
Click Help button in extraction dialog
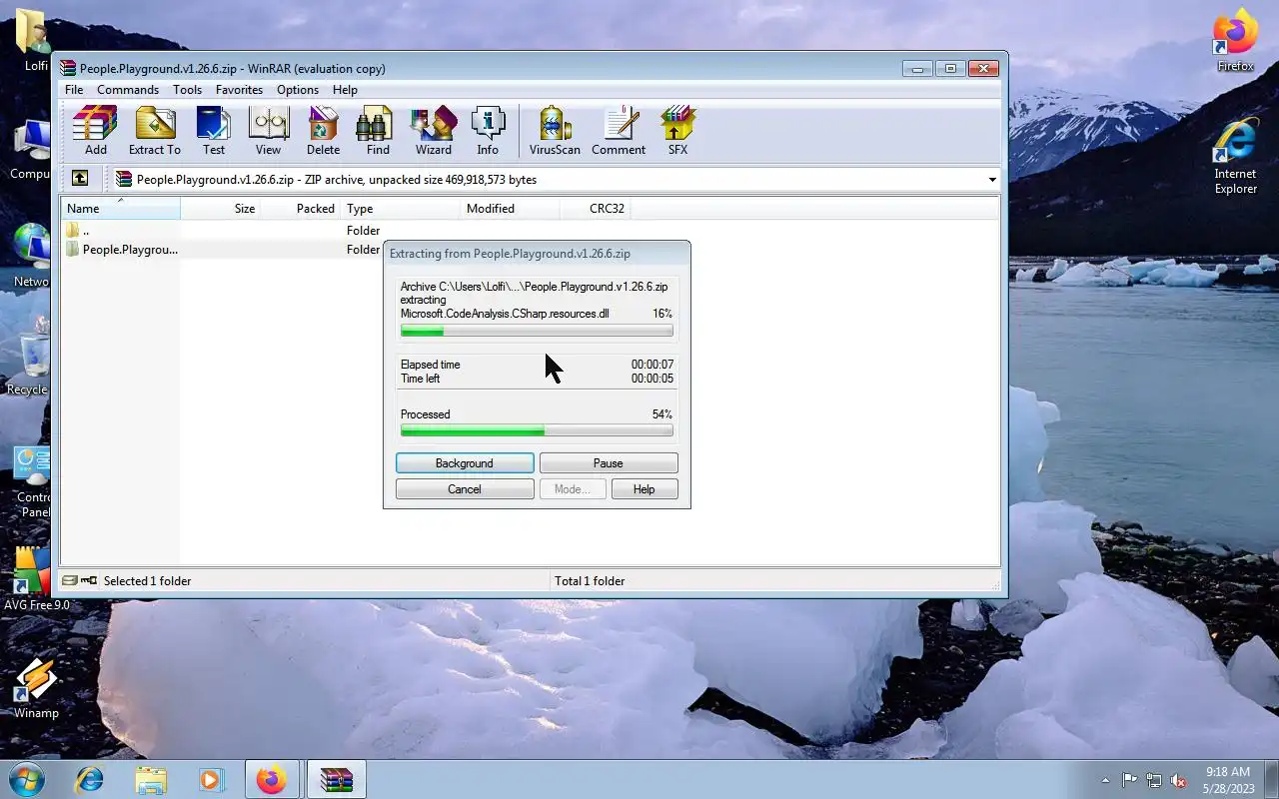(644, 489)
